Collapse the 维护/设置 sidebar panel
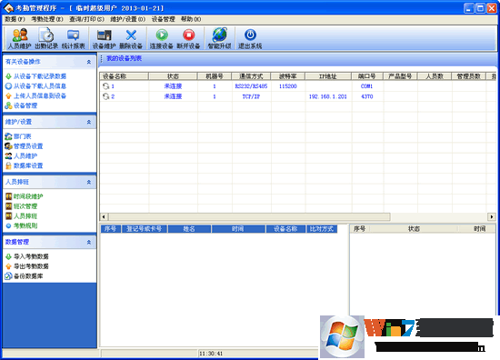Screen dimensions: 500x360 tap(89, 122)
